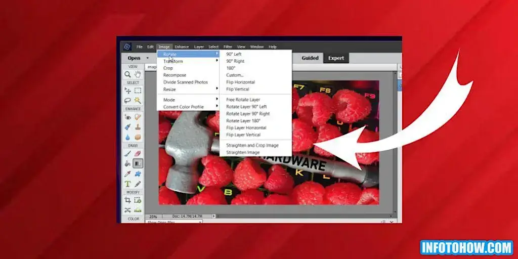Select the Content-Aware Move tool

point(127,210)
